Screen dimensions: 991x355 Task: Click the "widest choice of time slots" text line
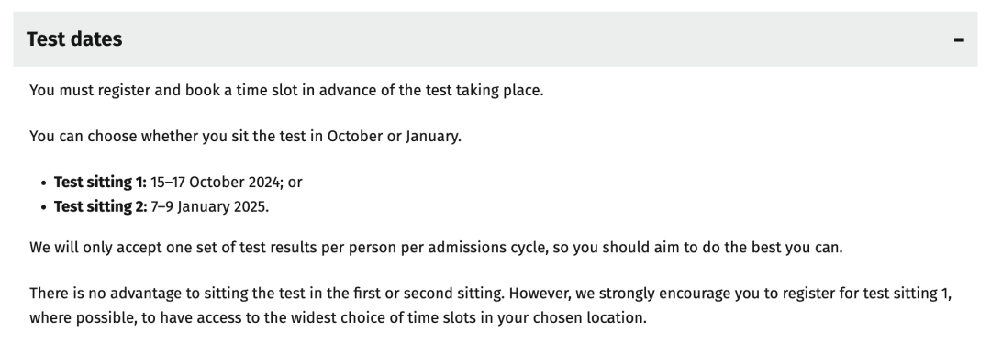point(338,317)
